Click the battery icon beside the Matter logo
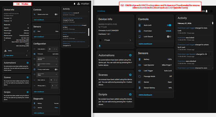This screenshot has height=117, width=216. 75,4
